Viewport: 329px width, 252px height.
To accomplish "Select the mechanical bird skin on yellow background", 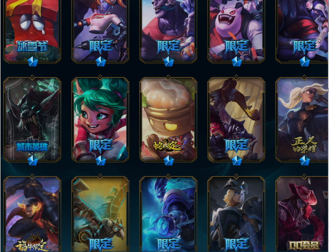I will click(100, 214).
